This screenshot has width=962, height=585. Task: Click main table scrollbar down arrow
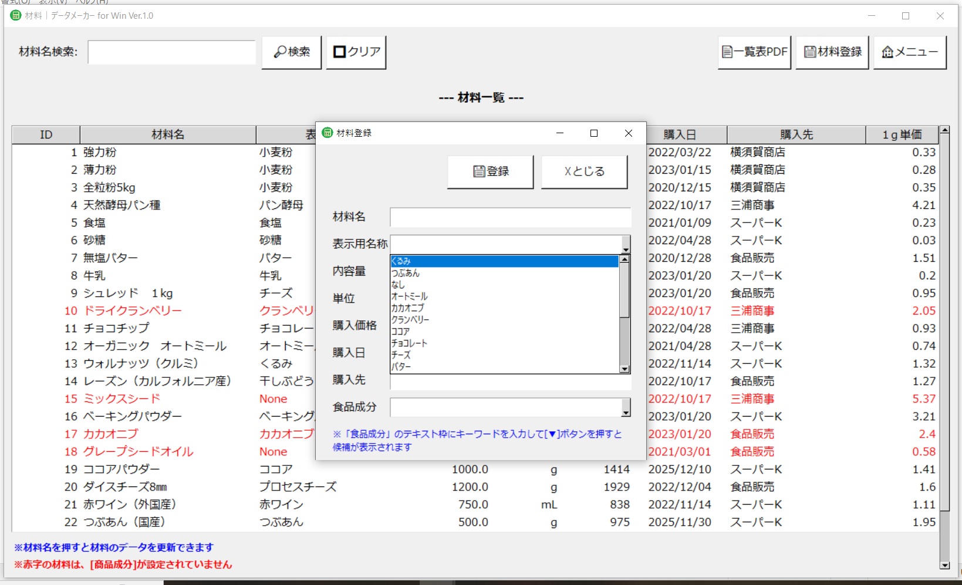coord(944,566)
